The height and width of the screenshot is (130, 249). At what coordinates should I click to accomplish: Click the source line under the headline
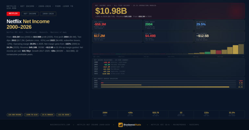coord(37,32)
